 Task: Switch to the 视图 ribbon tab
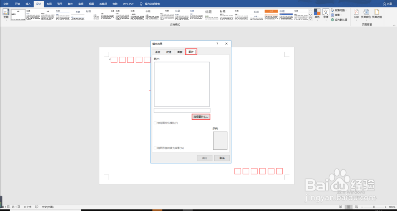pyautogui.click(x=91, y=4)
